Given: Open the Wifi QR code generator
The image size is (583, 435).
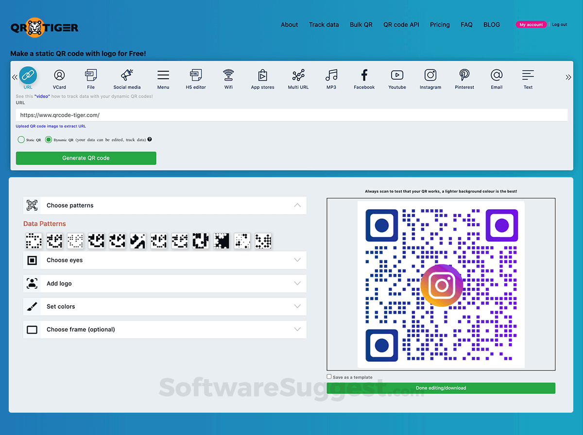Looking at the screenshot, I should pos(228,79).
